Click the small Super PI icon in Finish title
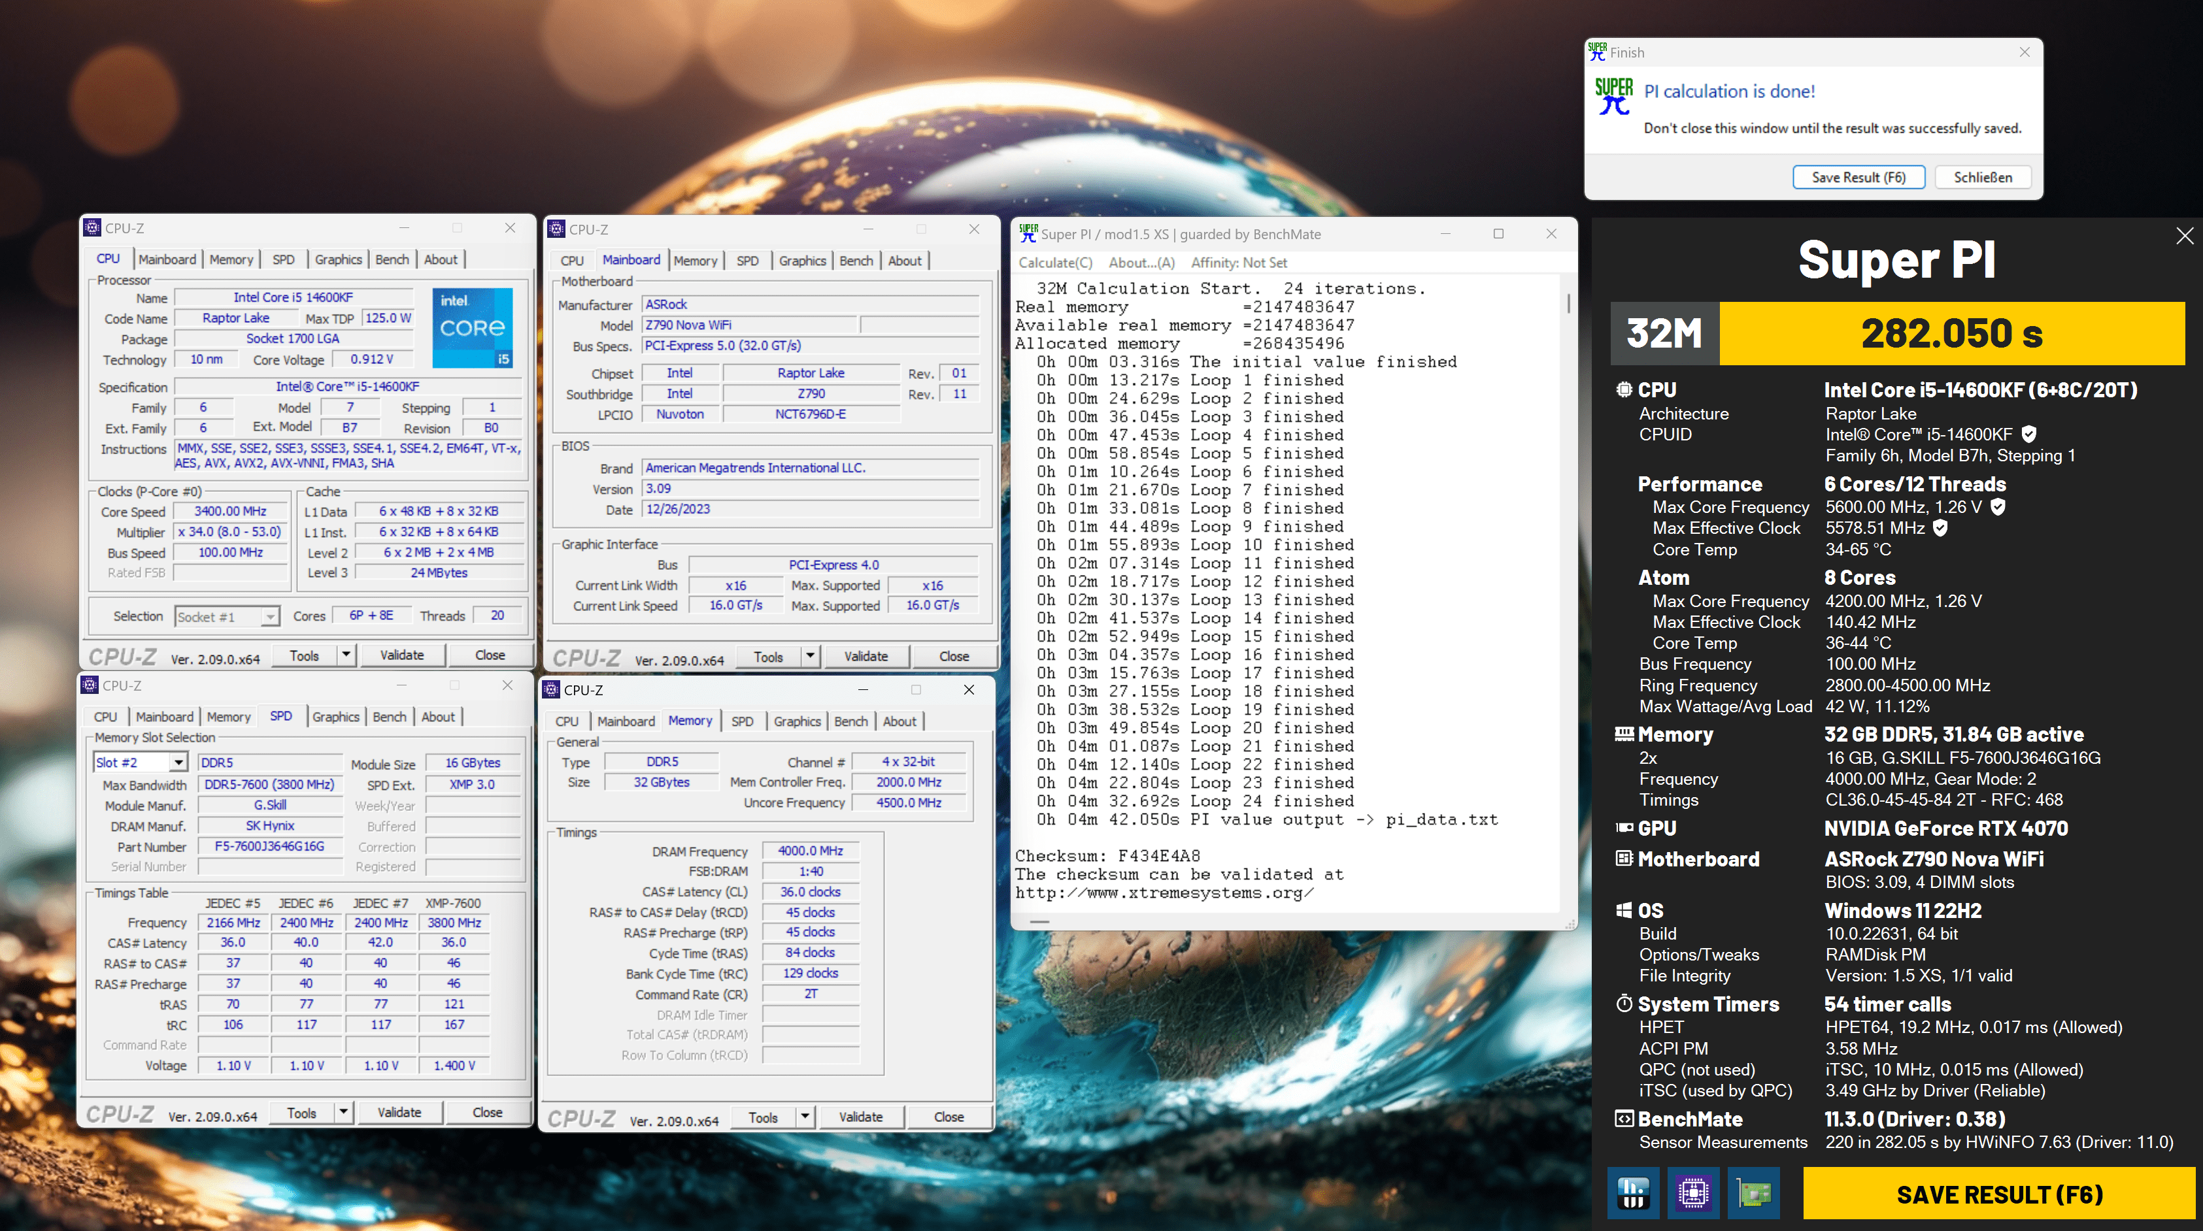Image resolution: width=2203 pixels, height=1231 pixels. 1596,52
